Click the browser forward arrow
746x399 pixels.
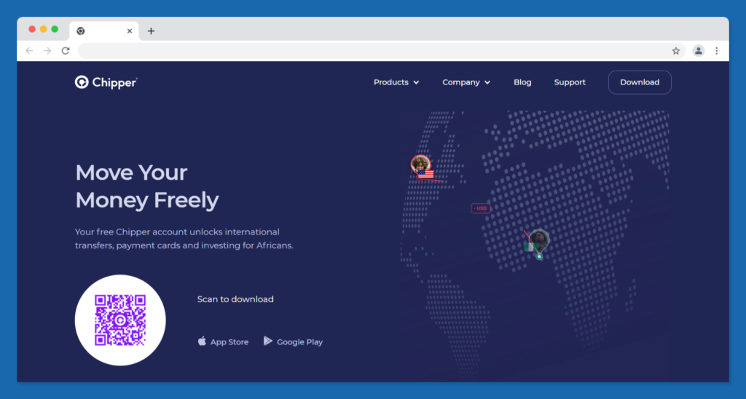pyautogui.click(x=47, y=51)
